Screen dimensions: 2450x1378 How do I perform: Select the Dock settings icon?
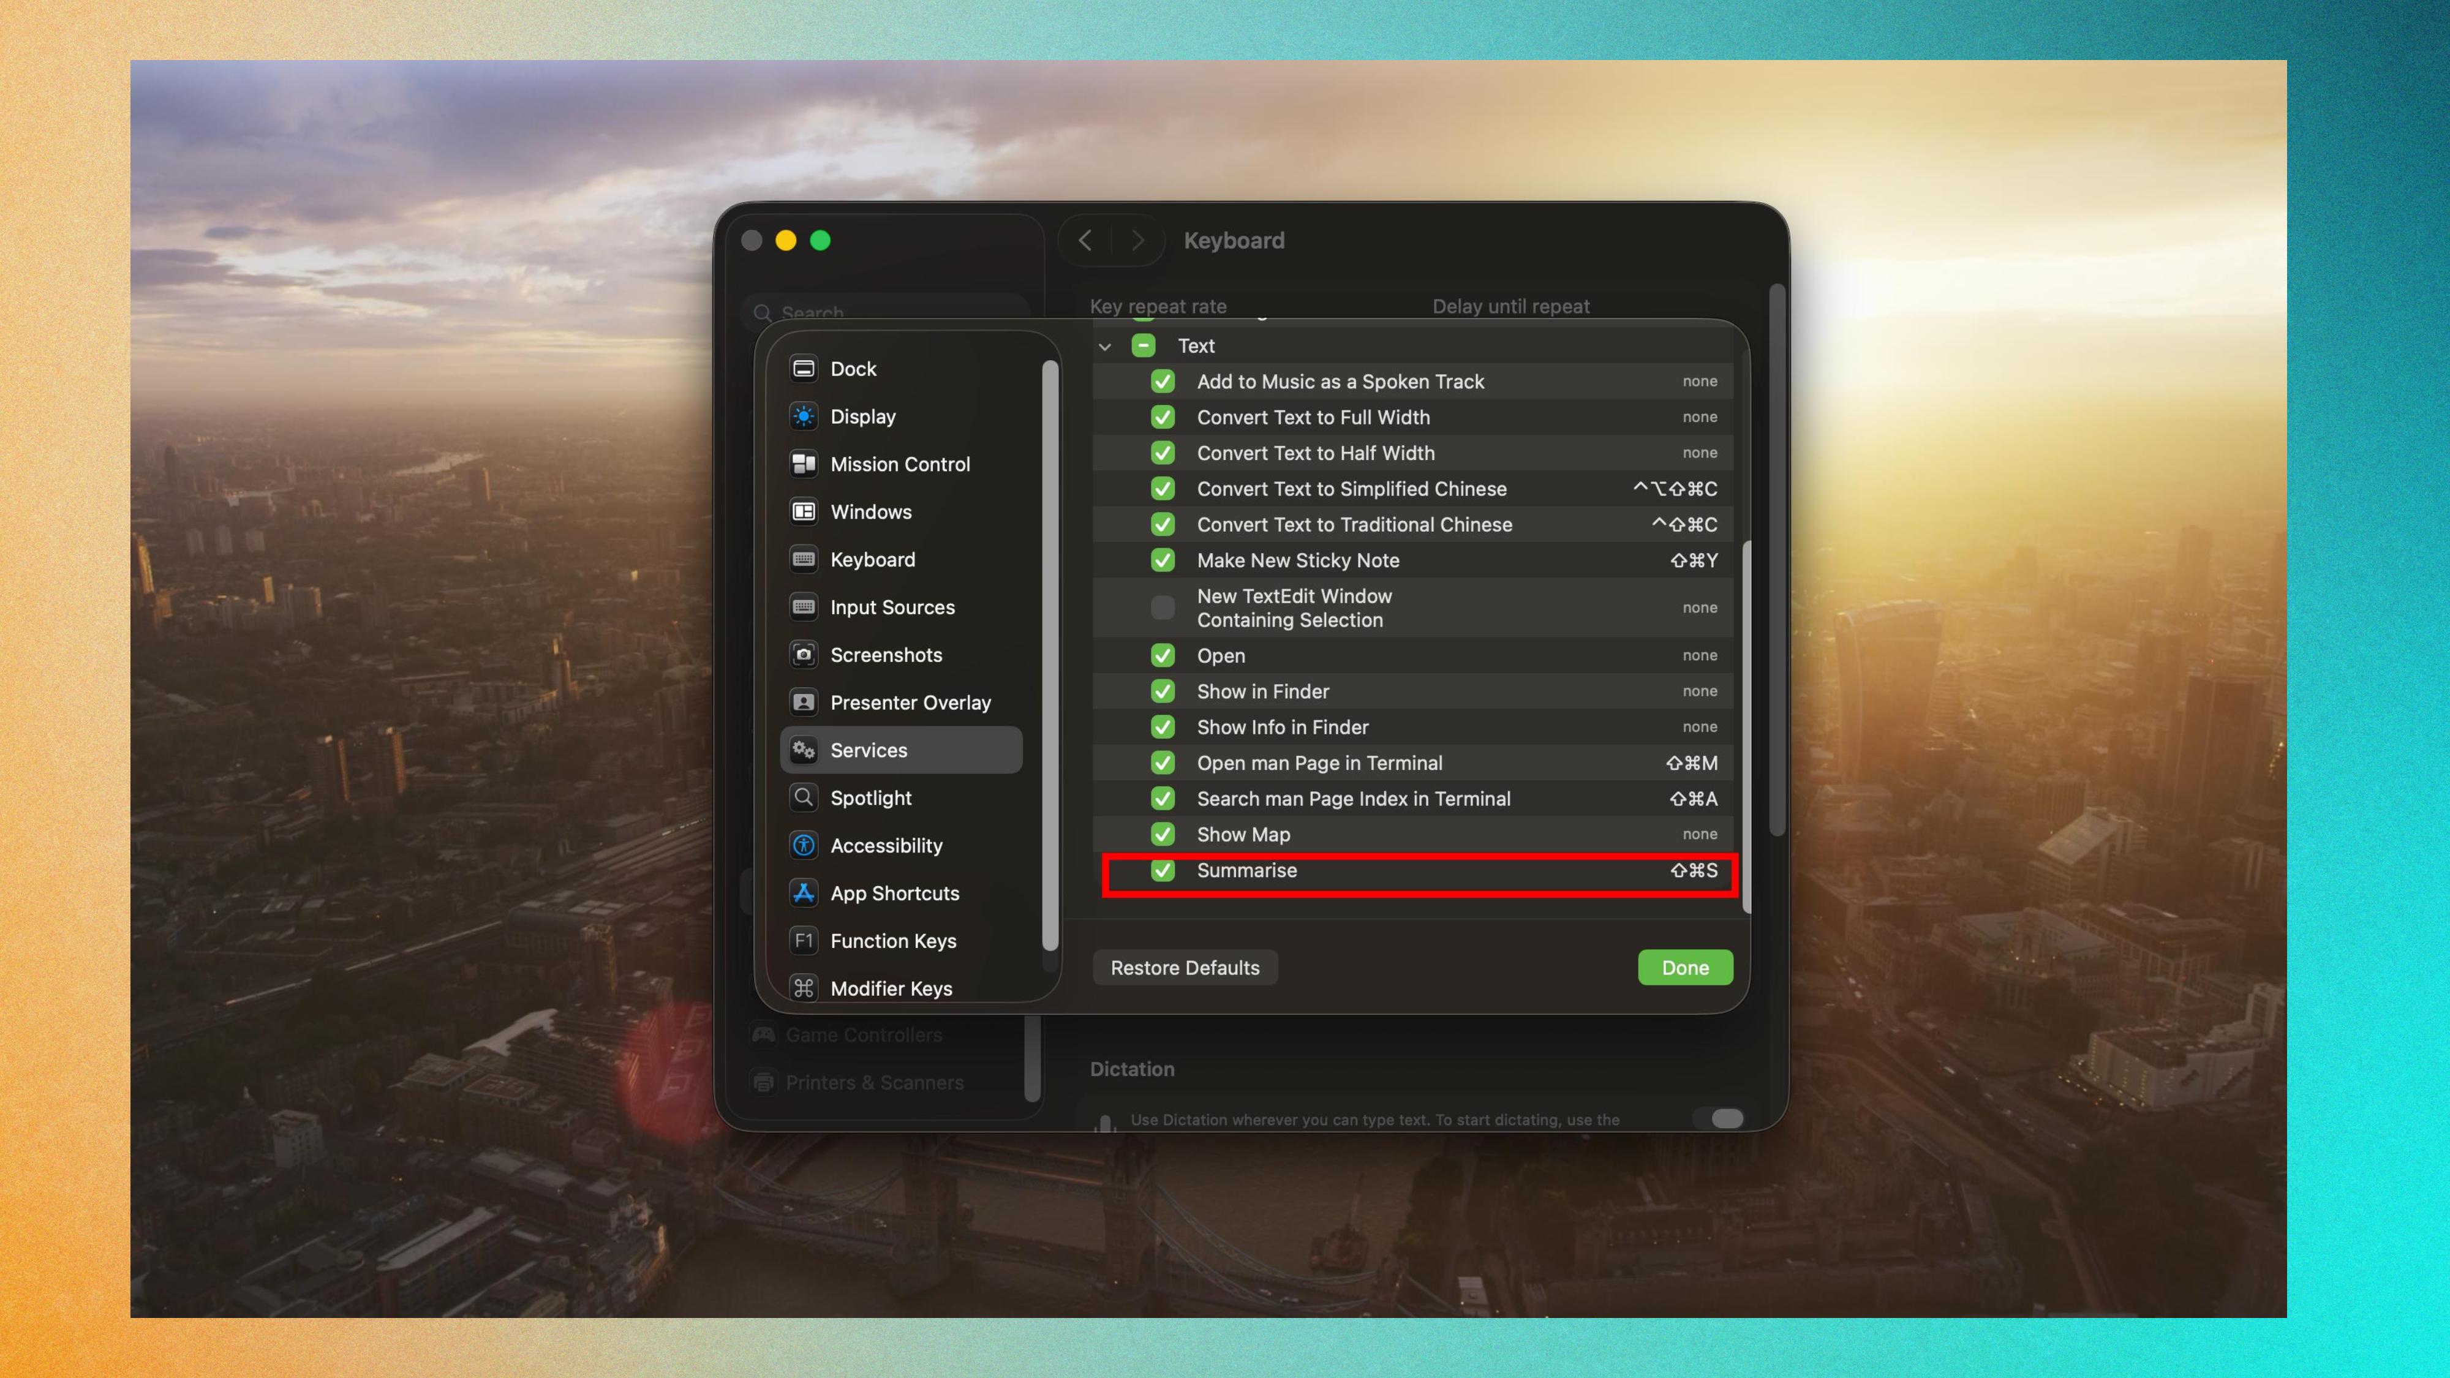(804, 368)
